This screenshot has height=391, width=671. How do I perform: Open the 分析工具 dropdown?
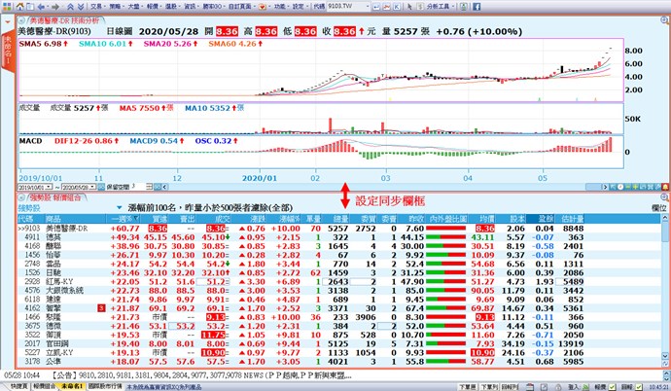pos(441,7)
